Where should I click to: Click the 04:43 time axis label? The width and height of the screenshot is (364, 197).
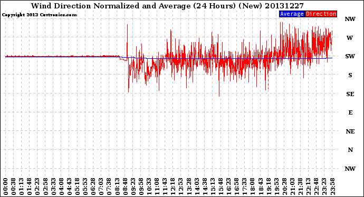point(69,186)
